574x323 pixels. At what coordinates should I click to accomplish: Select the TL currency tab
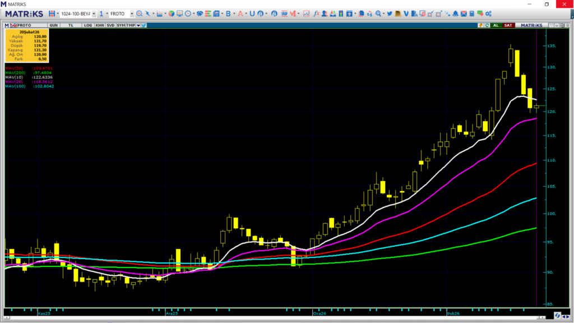coord(71,25)
